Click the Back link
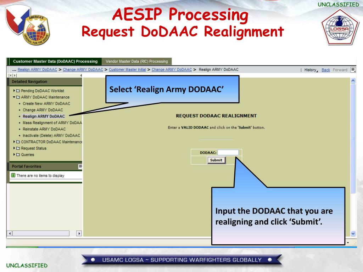Image resolution: width=363 pixels, height=272 pixels. click(x=326, y=70)
